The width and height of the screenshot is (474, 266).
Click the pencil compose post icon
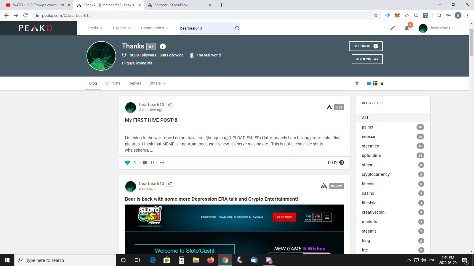(x=393, y=28)
